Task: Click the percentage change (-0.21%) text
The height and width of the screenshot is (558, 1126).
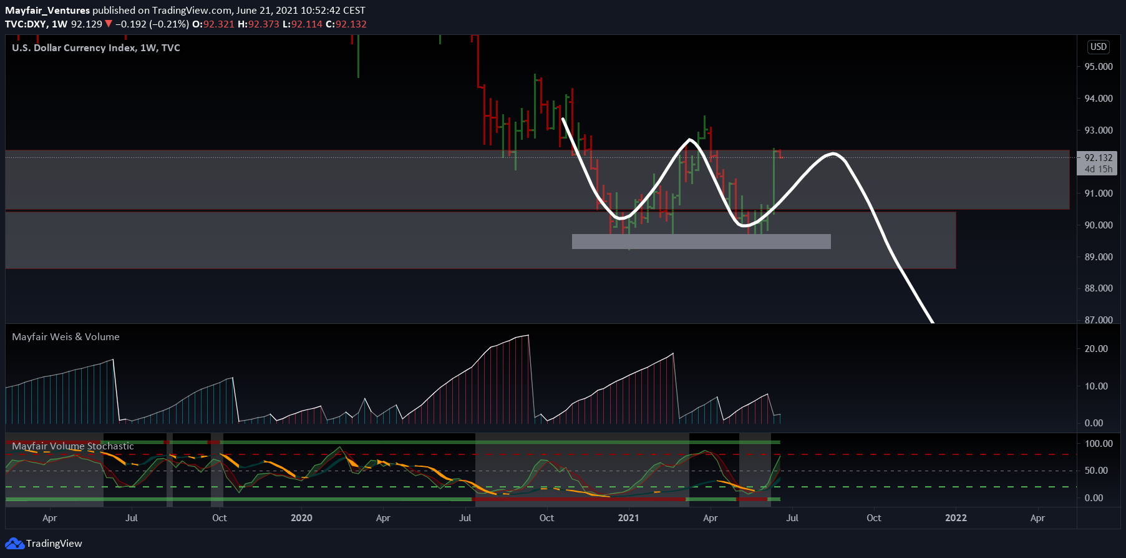Action: tap(169, 24)
